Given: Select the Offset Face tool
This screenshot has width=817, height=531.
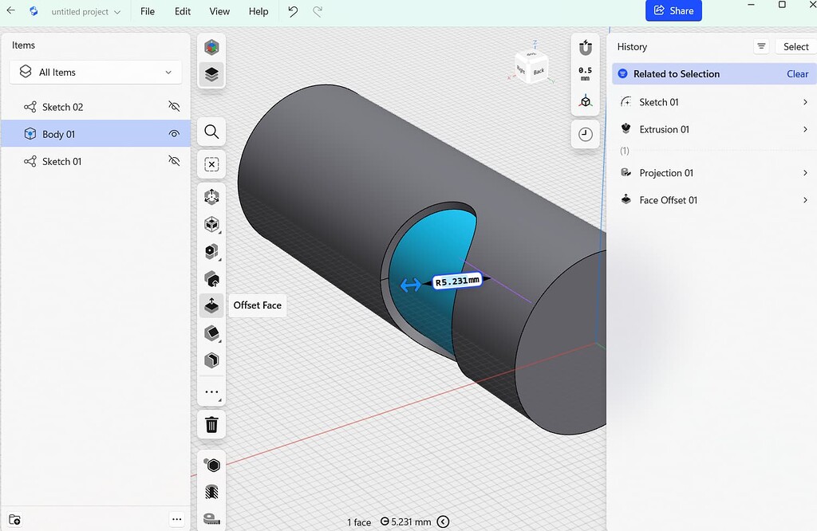Looking at the screenshot, I should (211, 305).
